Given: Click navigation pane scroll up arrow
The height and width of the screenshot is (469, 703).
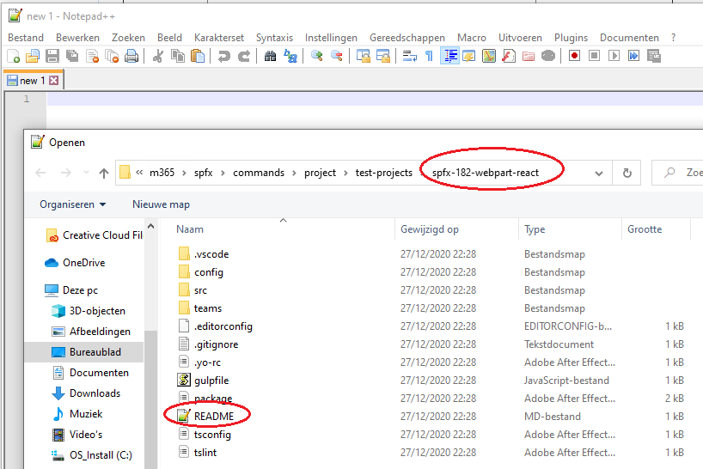Looking at the screenshot, I should (x=151, y=227).
